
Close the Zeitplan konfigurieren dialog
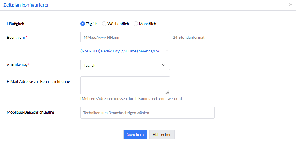click(x=291, y=5)
